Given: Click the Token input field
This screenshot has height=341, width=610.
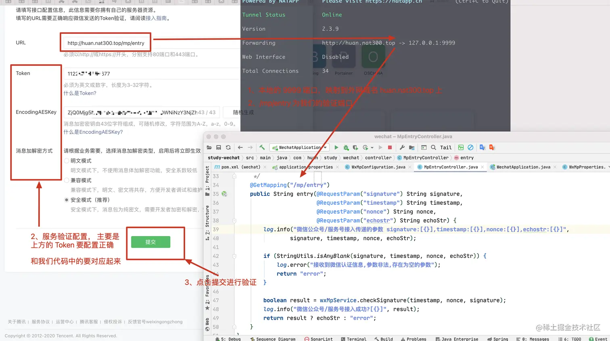Looking at the screenshot, I should [x=151, y=73].
